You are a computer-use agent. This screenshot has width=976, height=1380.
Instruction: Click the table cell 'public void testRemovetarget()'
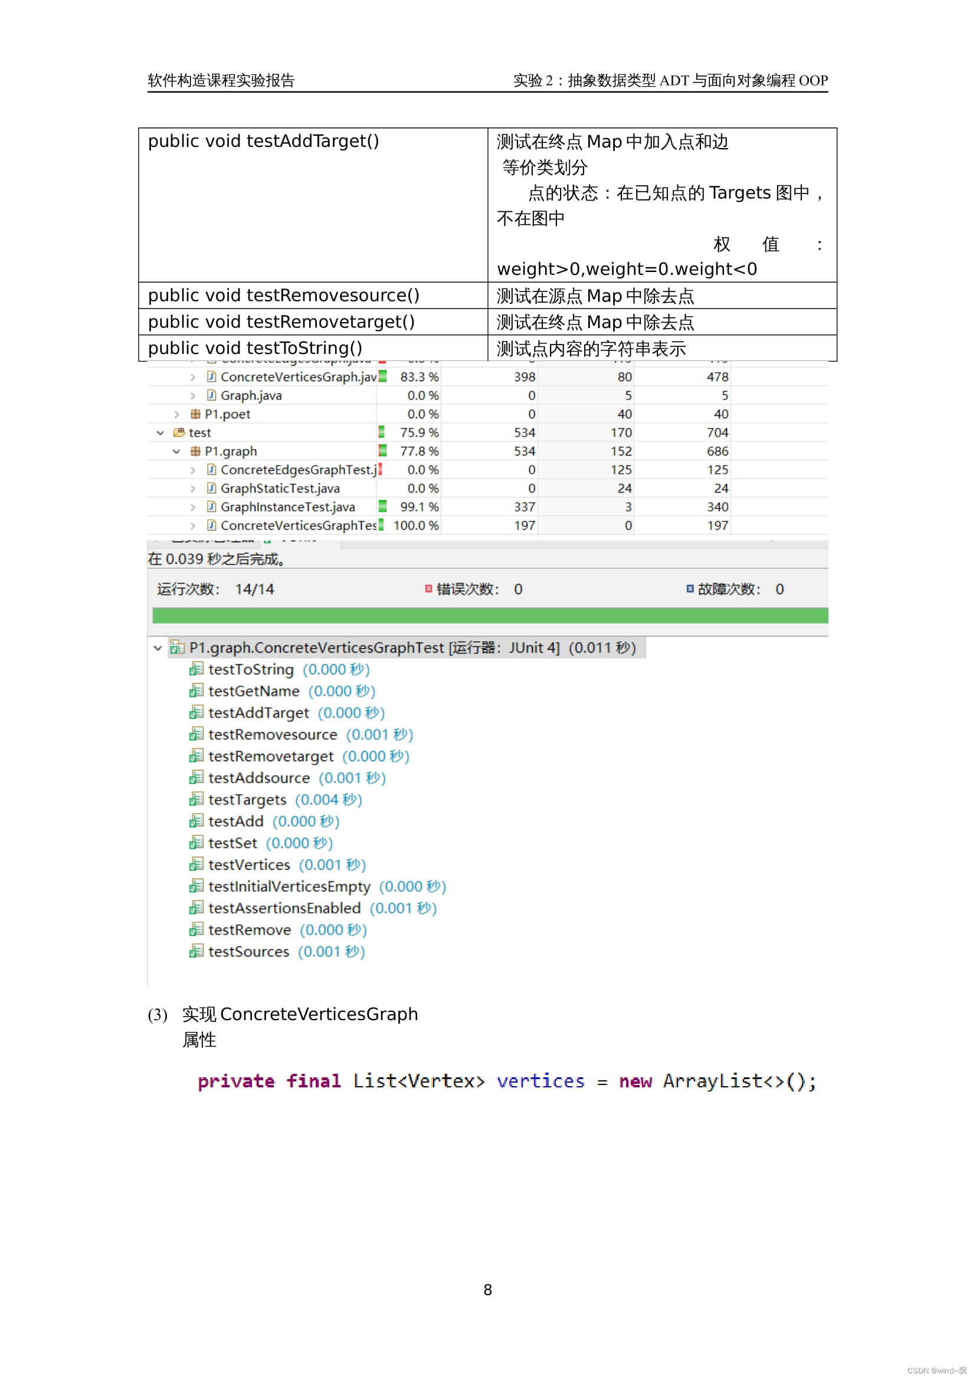[313, 322]
